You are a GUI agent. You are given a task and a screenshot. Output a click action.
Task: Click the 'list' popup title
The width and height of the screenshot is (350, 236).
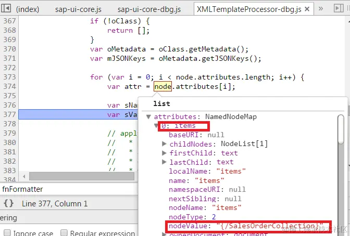tap(161, 103)
